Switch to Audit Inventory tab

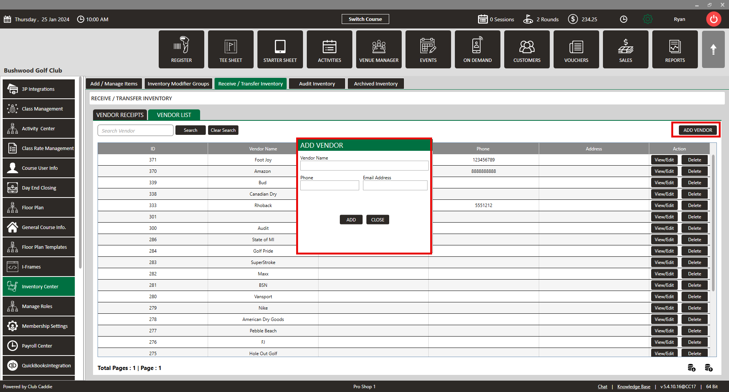point(317,84)
